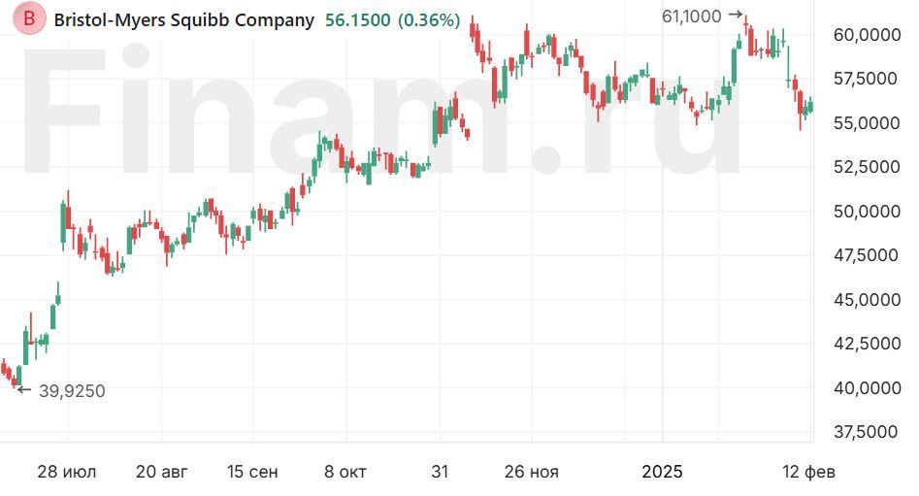
Task: Click the 42,5000 price axis label
Action: (867, 344)
